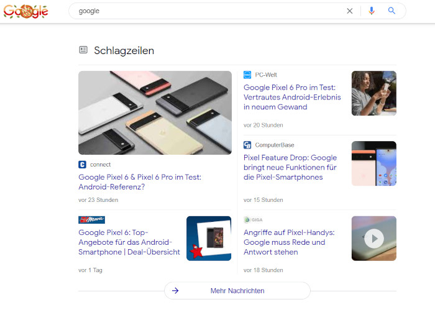
Task: Click the Movie source logo
Action: [x=91, y=220]
